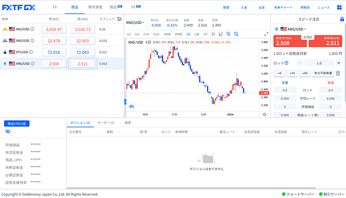Change chart candlestick type icon
Viewport: 346px width, 198px height.
pos(213,34)
